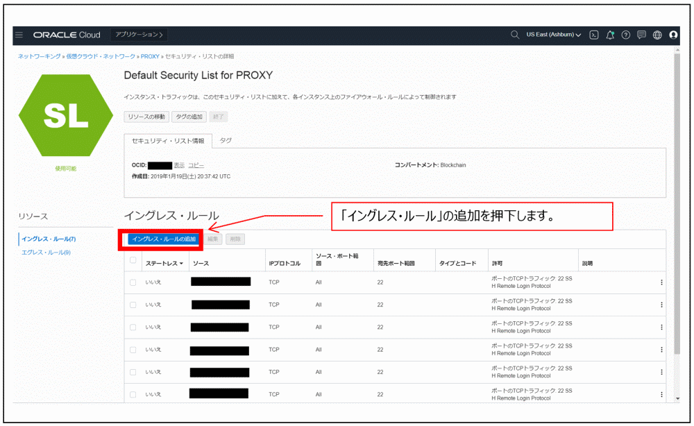The width and height of the screenshot is (694, 426).
Task: Open actions menu for fifth rule row
Action: click(661, 372)
